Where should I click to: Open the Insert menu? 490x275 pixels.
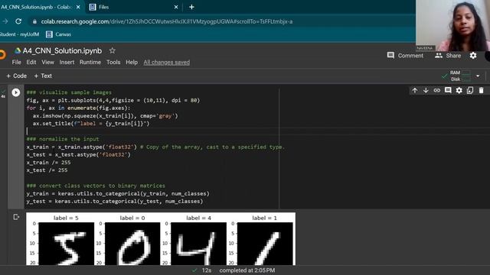(x=67, y=63)
